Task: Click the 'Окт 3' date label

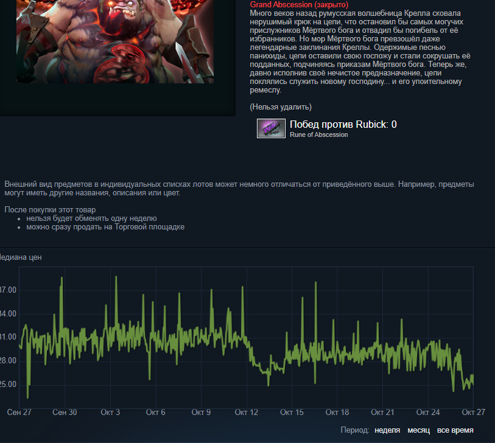Action: pyautogui.click(x=110, y=413)
